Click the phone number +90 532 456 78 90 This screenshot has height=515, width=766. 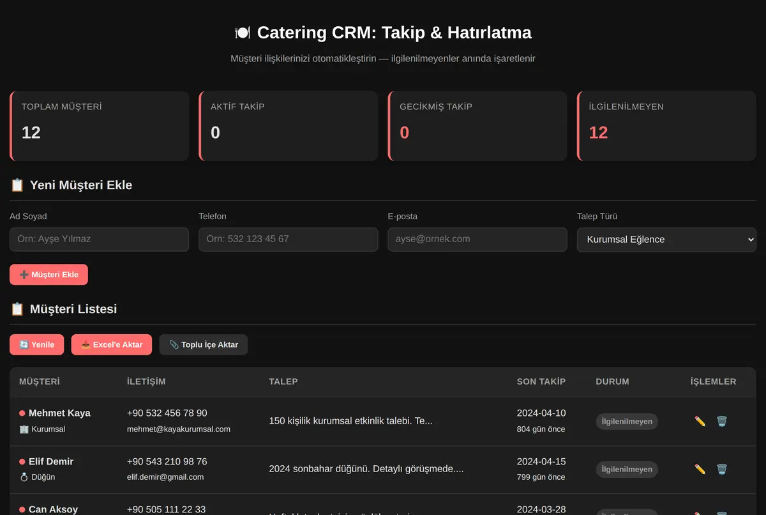[x=167, y=413]
